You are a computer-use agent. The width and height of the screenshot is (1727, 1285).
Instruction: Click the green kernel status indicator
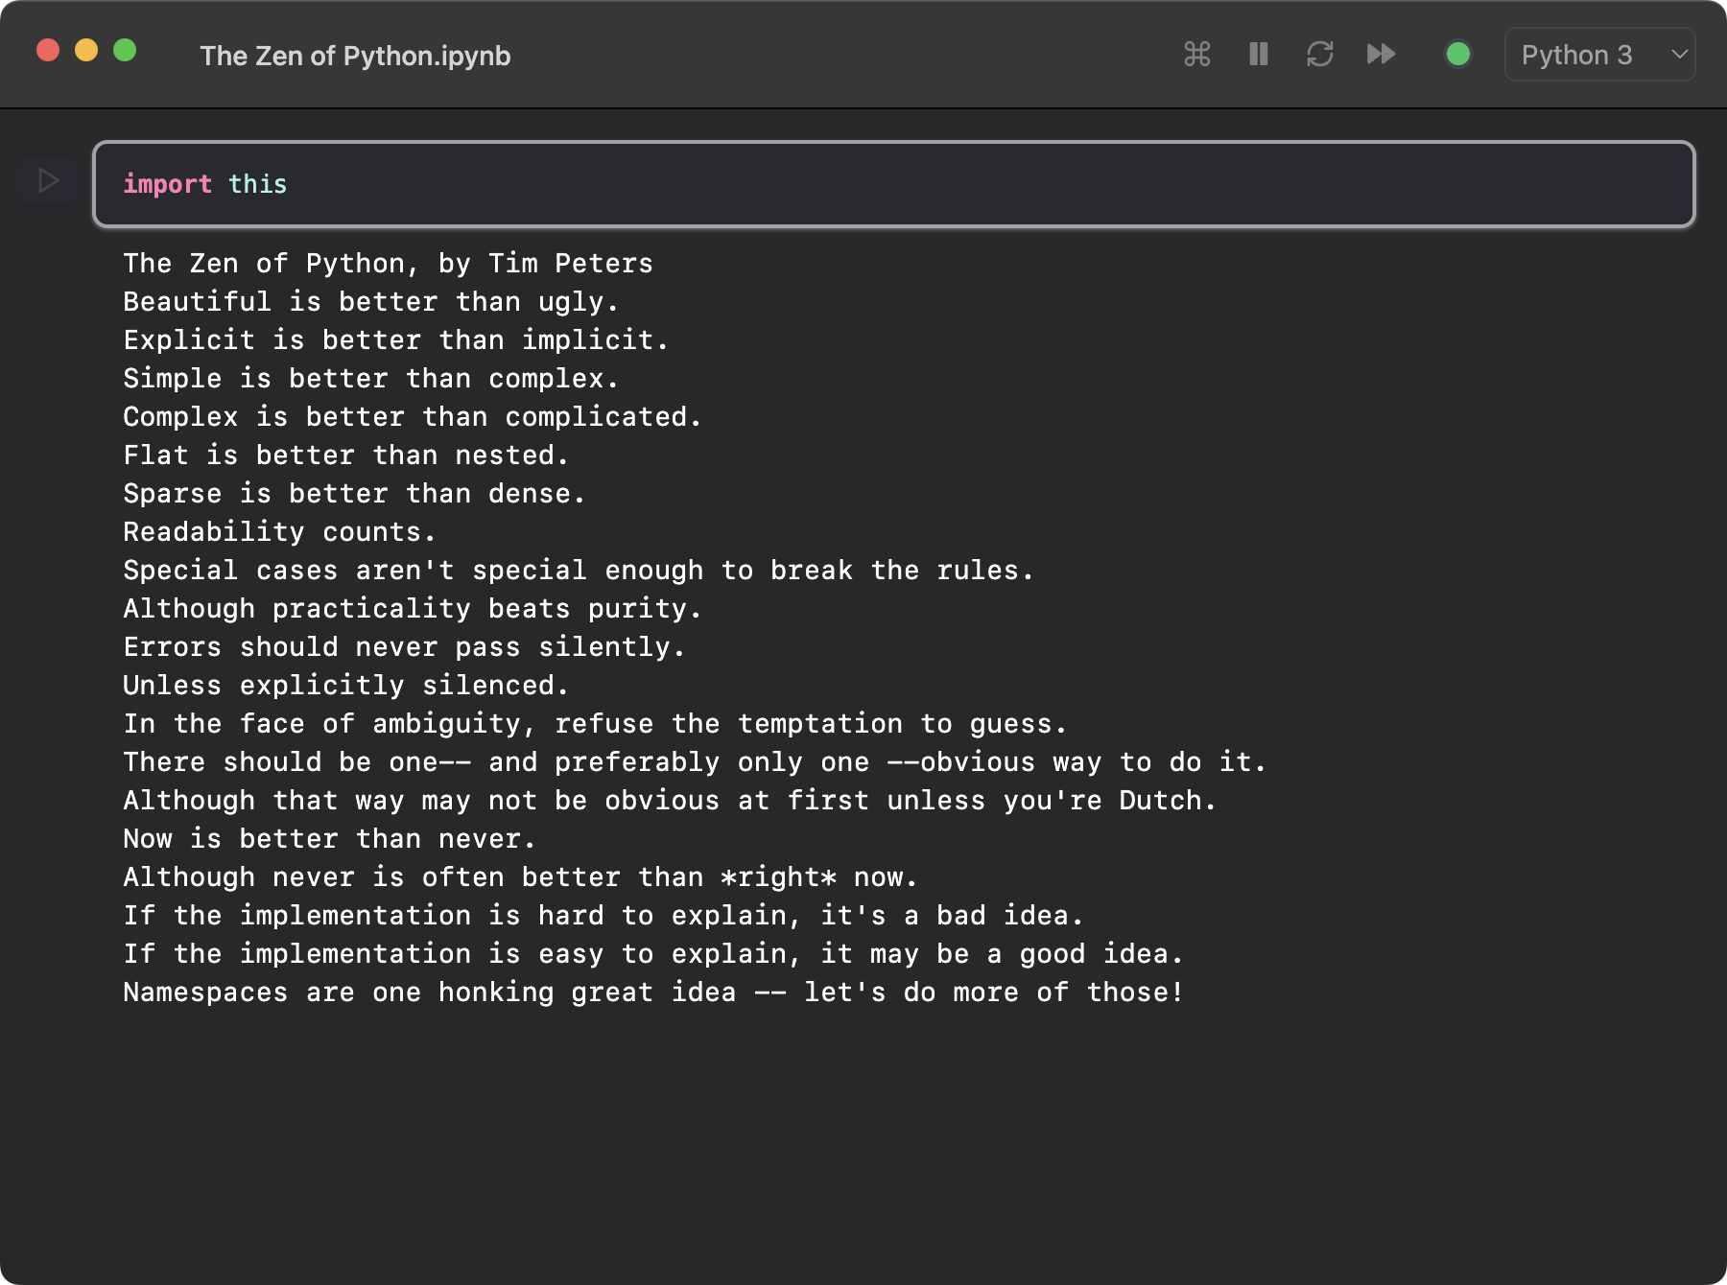[x=1457, y=54]
